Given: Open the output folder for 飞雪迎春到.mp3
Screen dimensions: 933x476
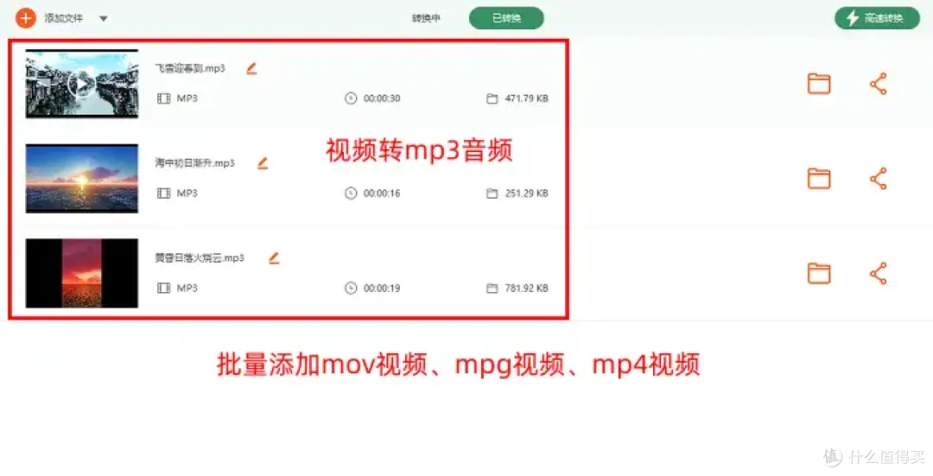Looking at the screenshot, I should coord(819,84).
